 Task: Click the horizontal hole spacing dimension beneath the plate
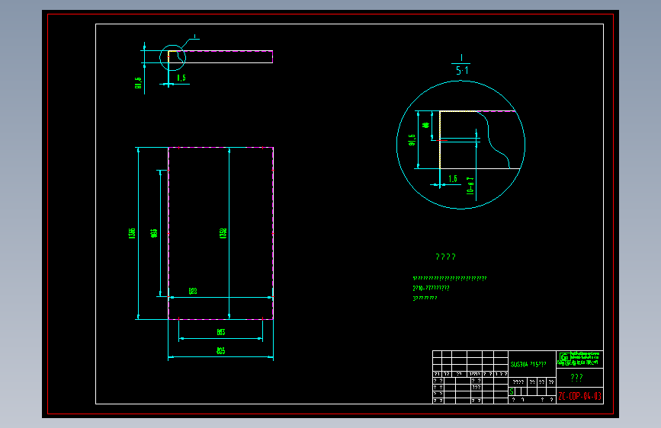pos(221,332)
